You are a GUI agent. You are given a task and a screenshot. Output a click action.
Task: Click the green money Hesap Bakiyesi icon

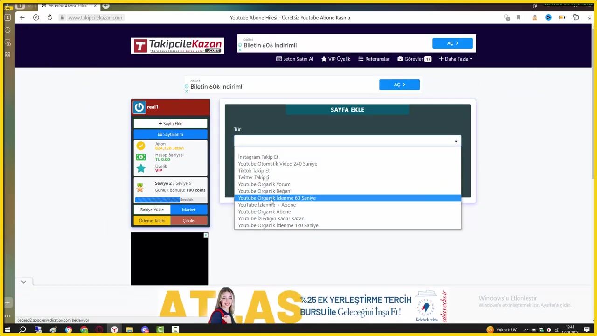click(x=140, y=157)
